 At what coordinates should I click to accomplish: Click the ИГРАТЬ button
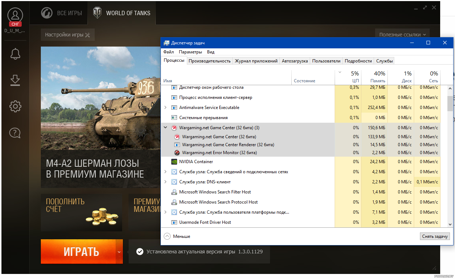tap(78, 252)
